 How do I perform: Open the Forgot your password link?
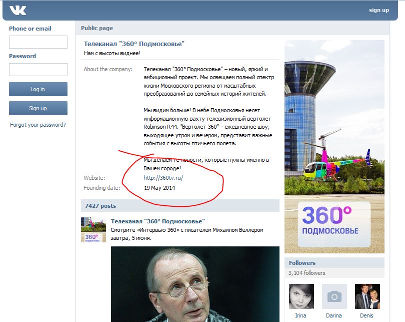coord(38,125)
